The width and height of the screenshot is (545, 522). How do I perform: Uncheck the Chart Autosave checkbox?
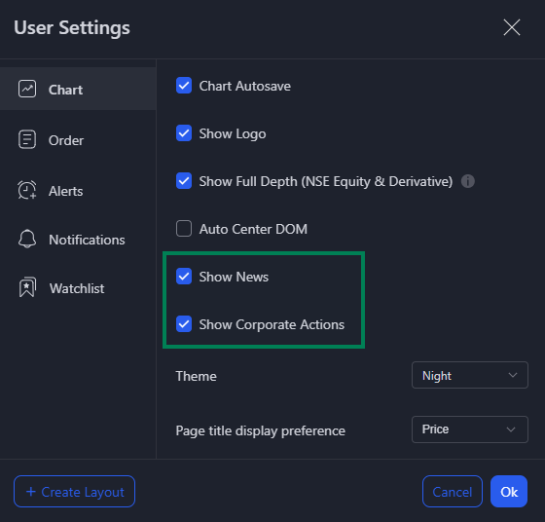tap(184, 86)
